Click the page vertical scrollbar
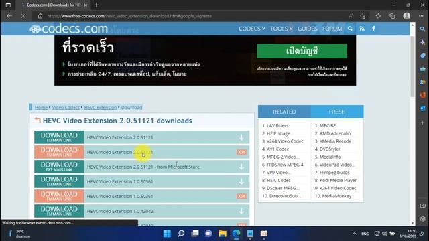This screenshot has width=429, height=241. click(412, 67)
